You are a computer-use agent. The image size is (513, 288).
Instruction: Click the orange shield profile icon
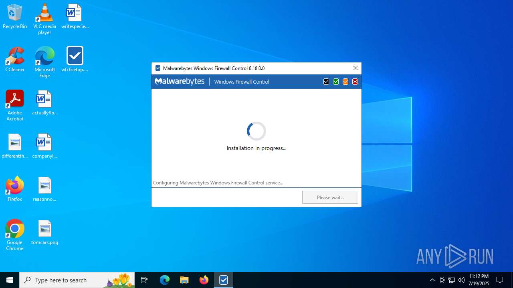[x=345, y=82]
